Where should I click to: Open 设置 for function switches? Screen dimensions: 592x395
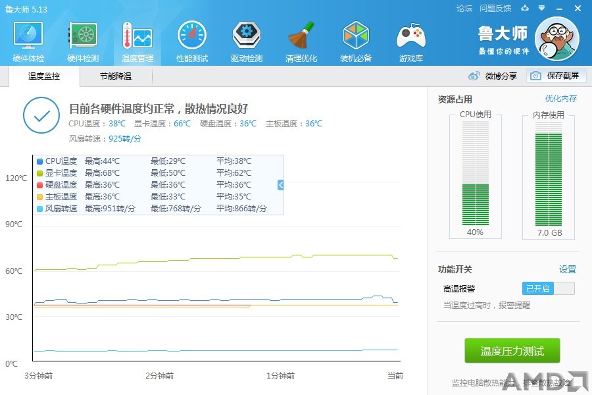pos(568,269)
